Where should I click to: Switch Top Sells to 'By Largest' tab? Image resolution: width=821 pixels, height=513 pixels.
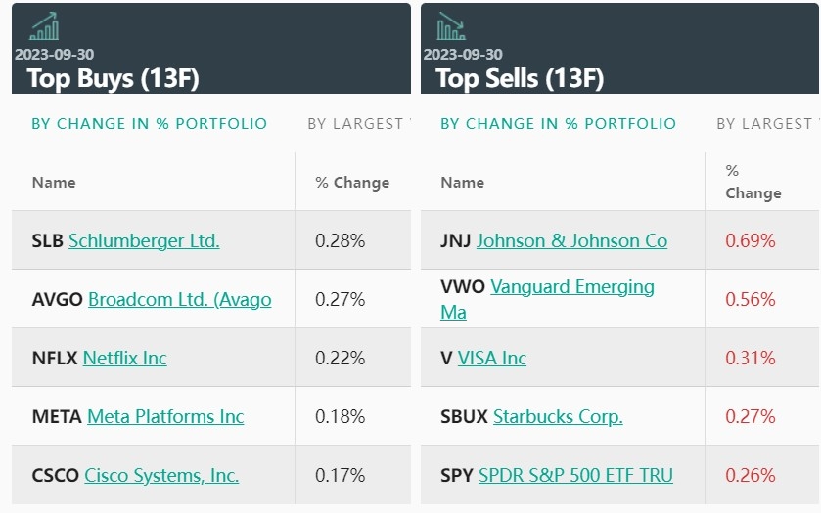pyautogui.click(x=765, y=124)
